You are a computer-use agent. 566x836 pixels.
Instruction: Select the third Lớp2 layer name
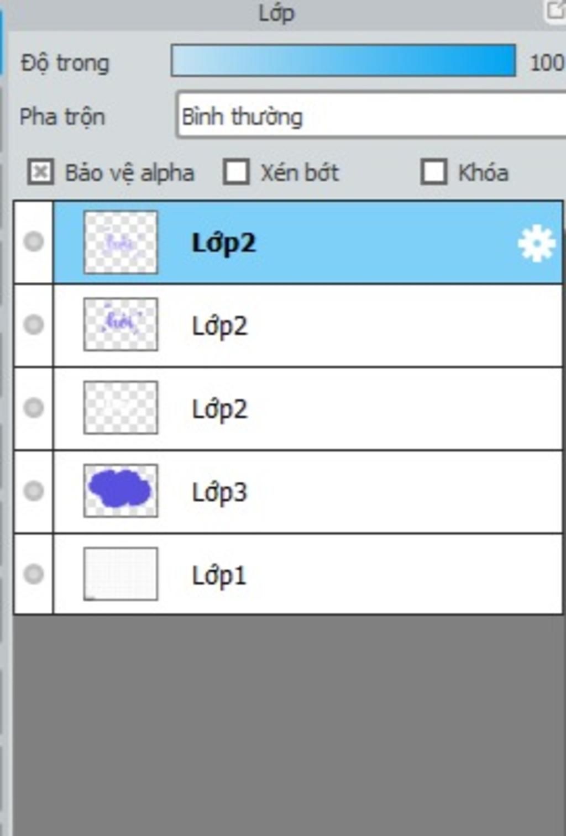click(x=219, y=409)
